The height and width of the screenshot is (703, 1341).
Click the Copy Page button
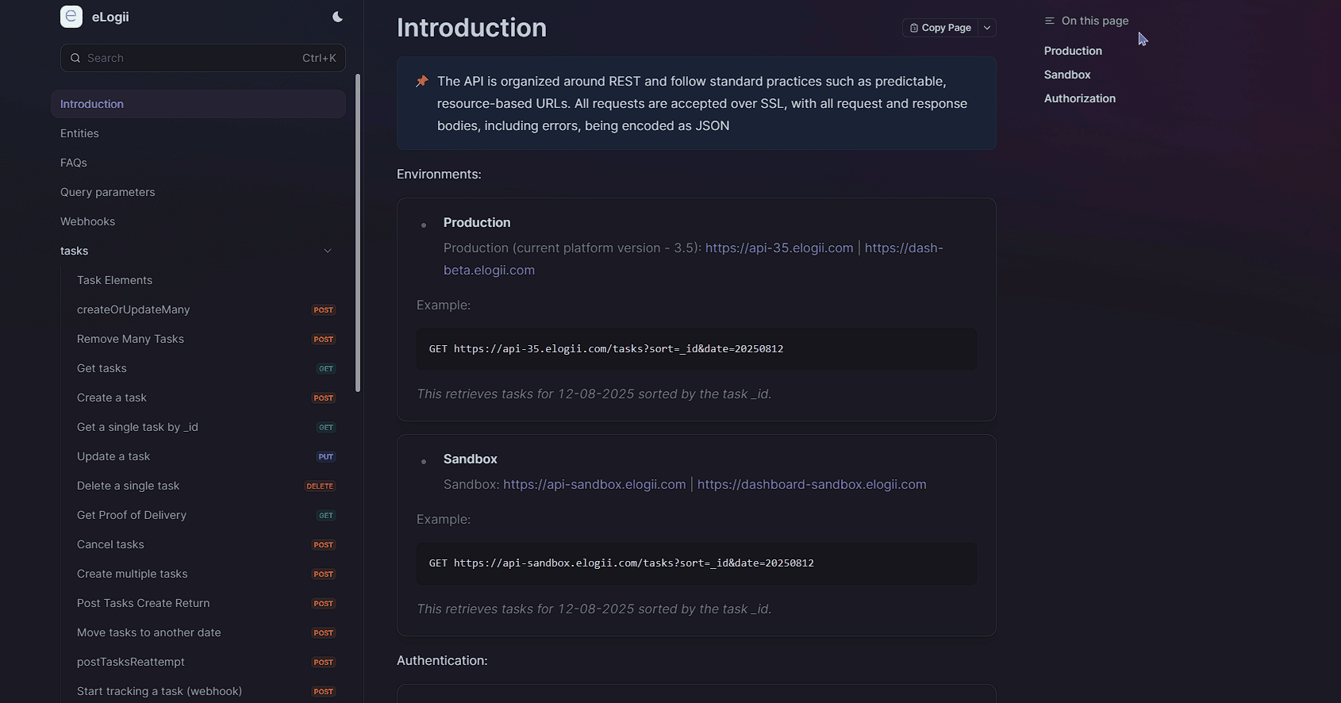[x=940, y=28]
